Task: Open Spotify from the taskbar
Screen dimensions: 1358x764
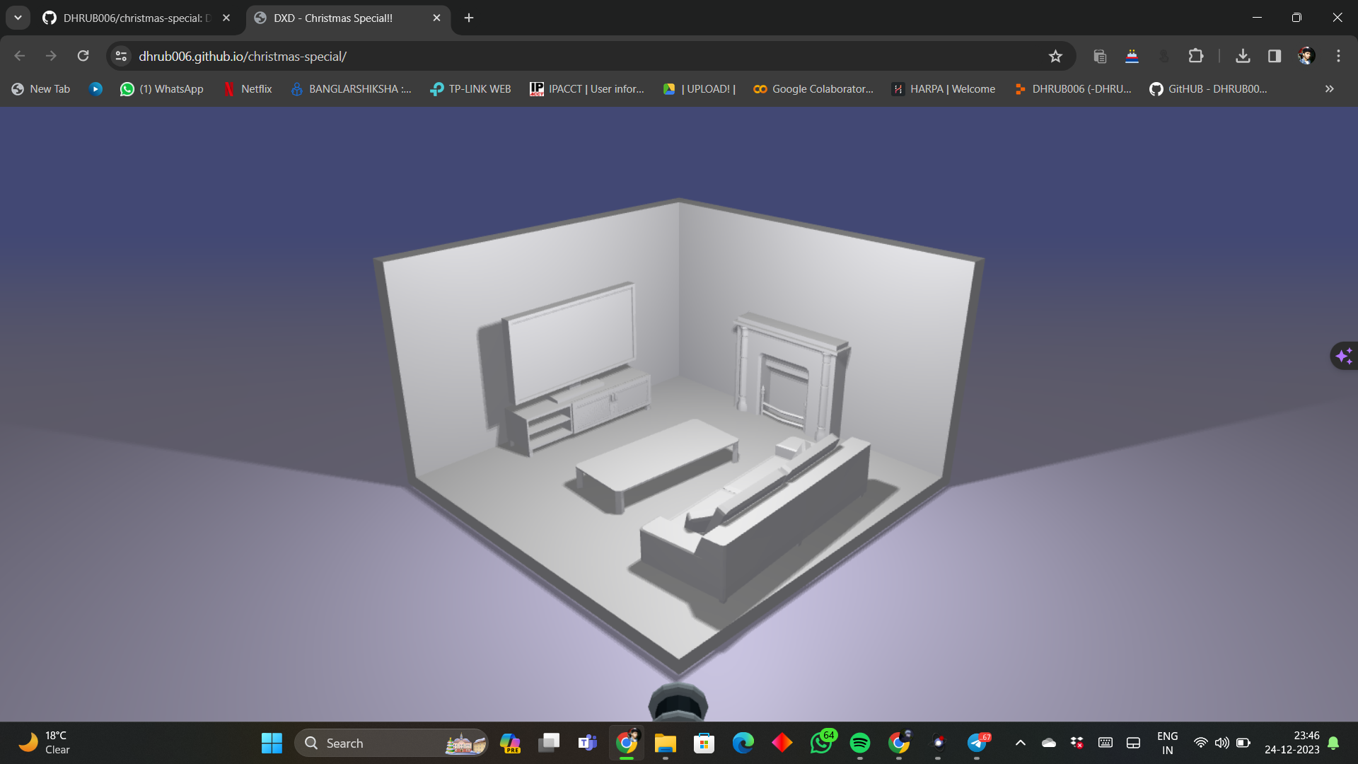Action: point(860,743)
